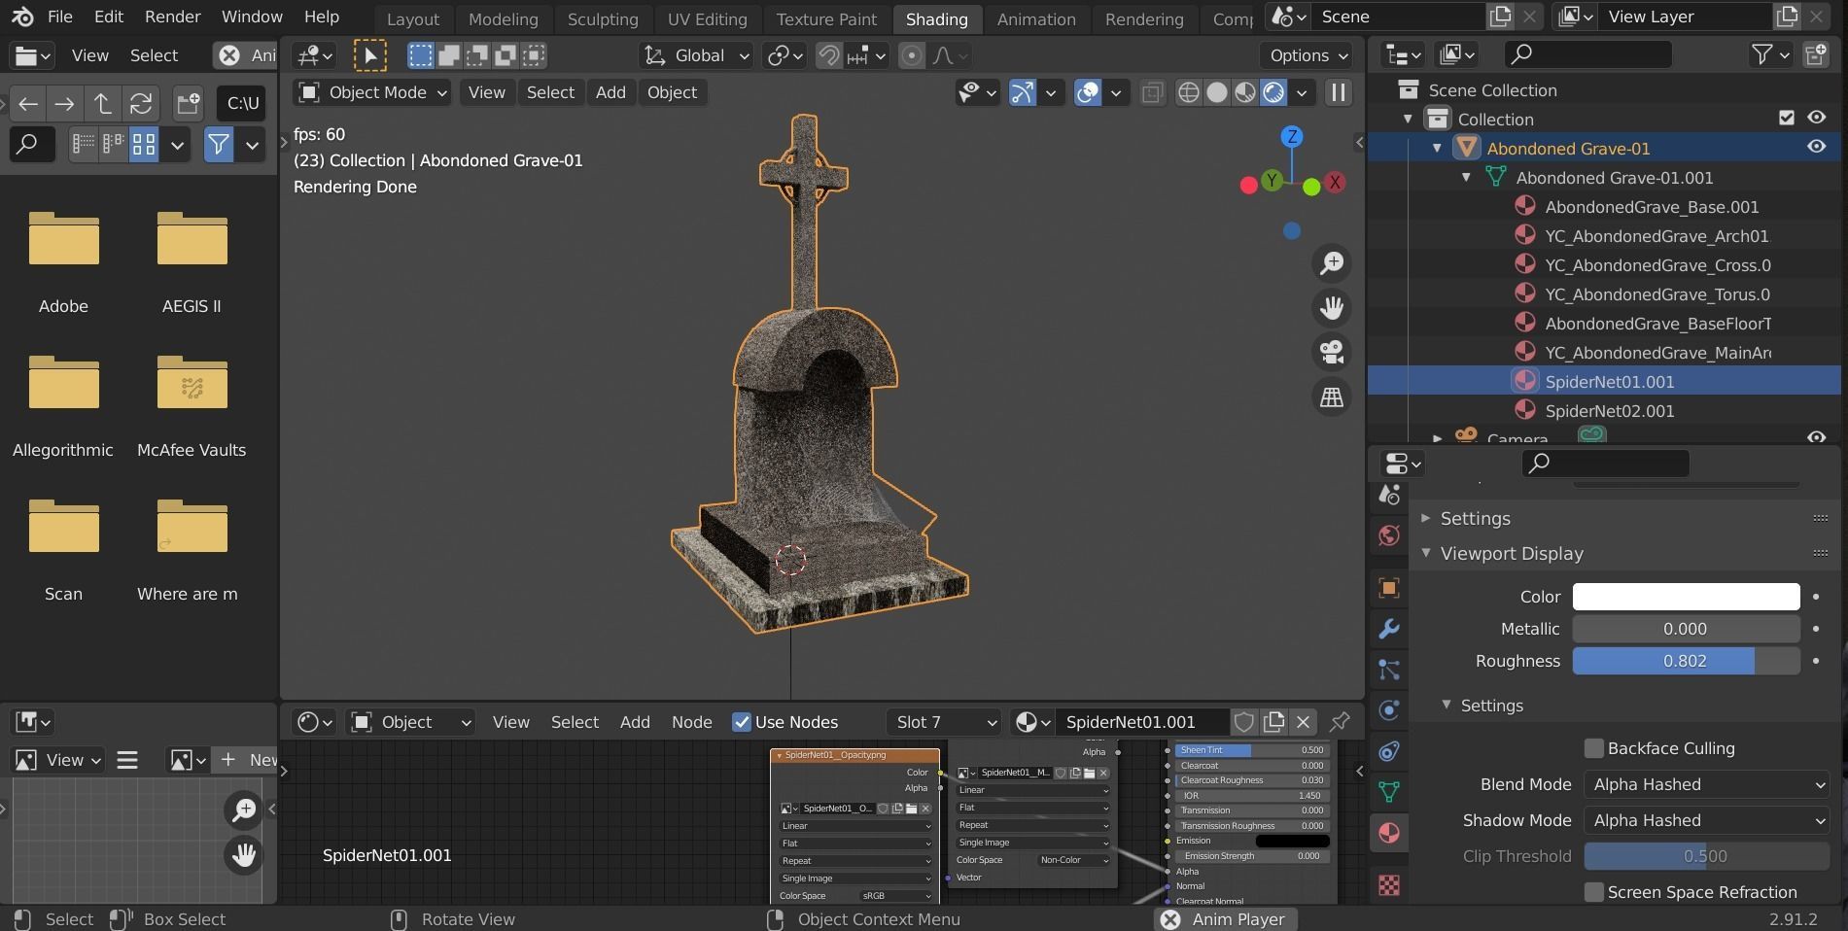Open Modifier properties wrench tab
This screenshot has height=931, width=1848.
(1389, 629)
